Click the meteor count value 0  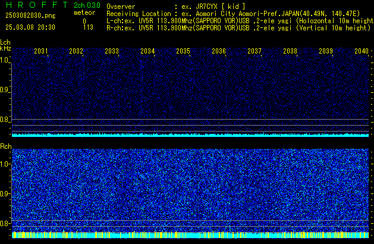coord(84,21)
